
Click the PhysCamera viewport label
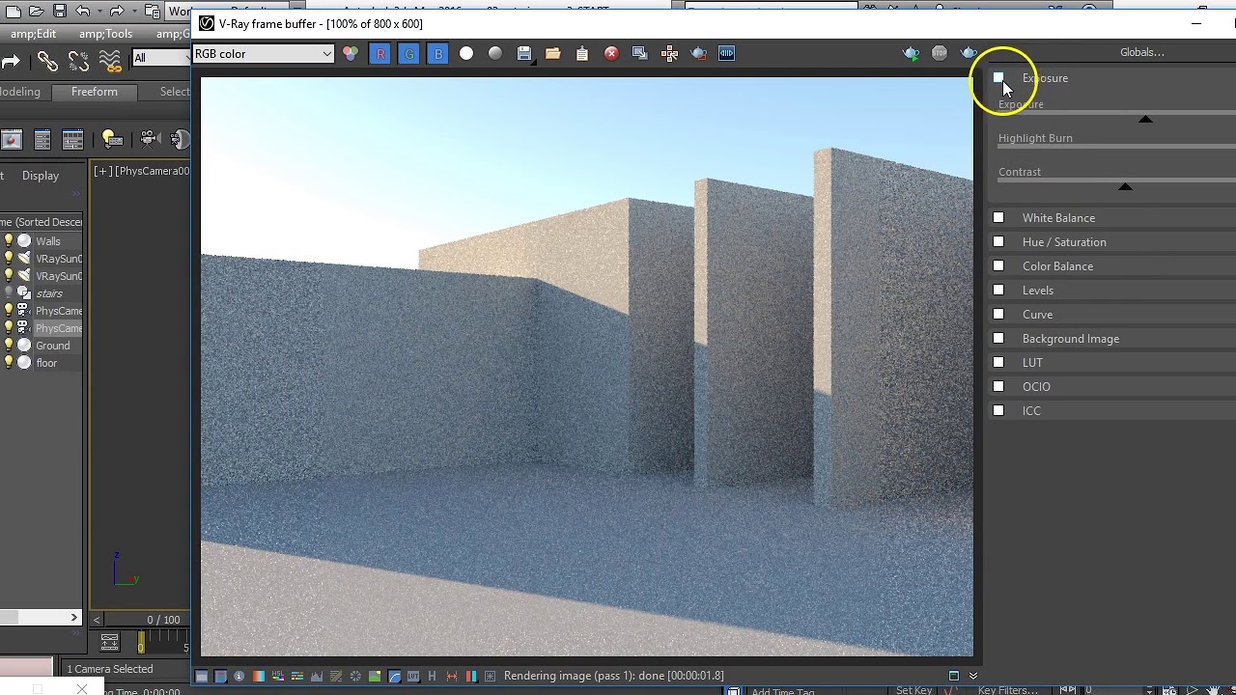coord(153,171)
